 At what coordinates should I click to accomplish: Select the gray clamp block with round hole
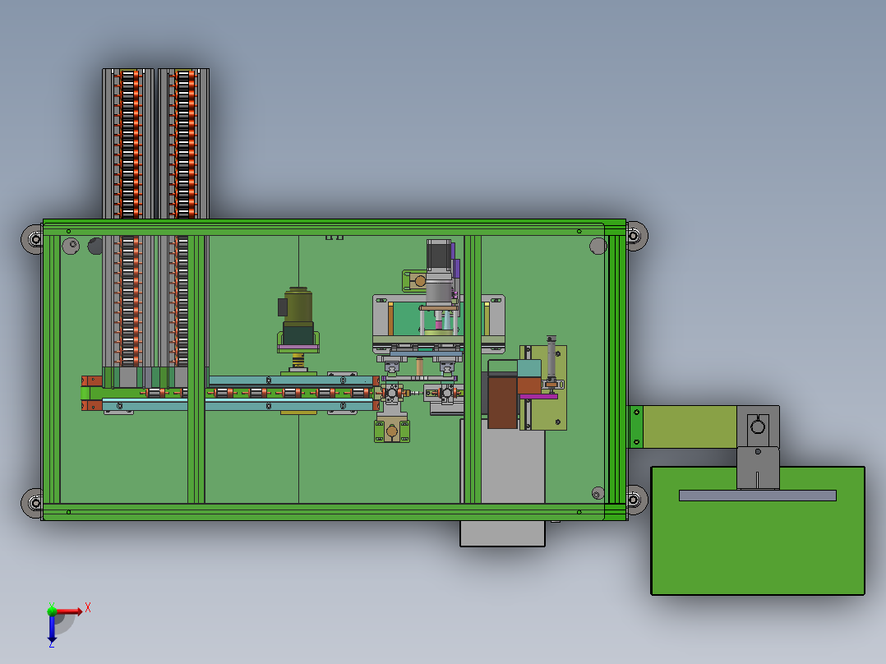[x=758, y=426]
